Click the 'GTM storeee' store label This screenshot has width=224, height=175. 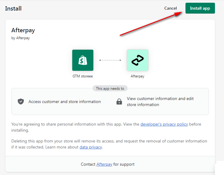82,76
